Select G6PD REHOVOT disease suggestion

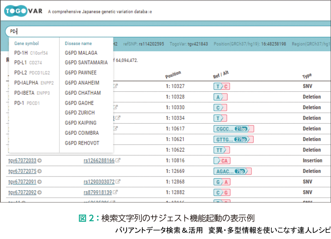coord(82,143)
